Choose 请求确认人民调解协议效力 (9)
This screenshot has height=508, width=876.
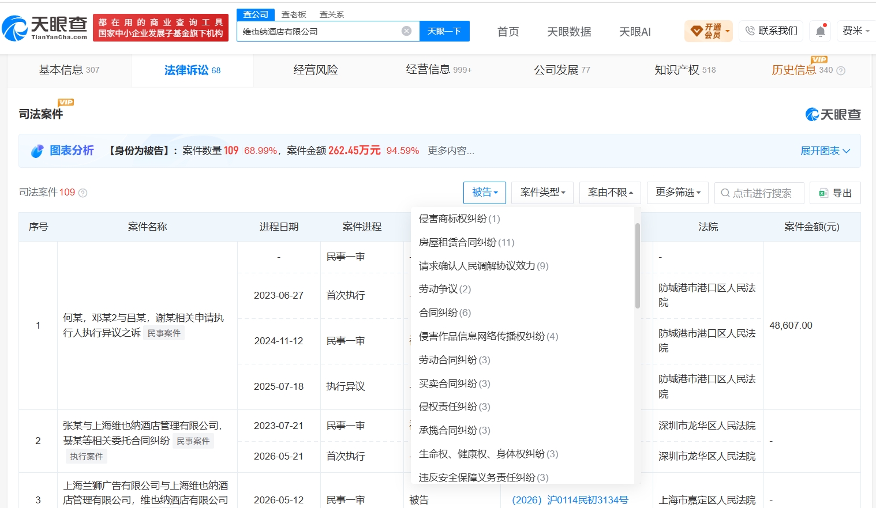coord(484,266)
